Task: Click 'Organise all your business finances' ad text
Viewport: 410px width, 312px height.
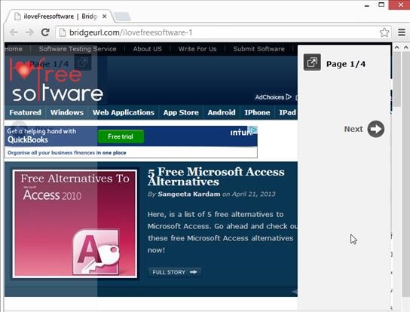Action: pos(66,152)
